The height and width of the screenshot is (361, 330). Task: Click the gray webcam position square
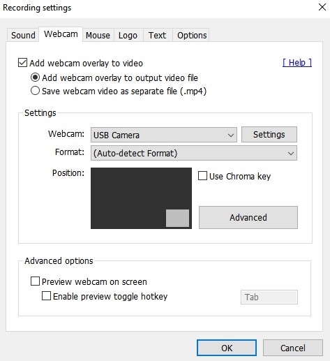pos(177,218)
